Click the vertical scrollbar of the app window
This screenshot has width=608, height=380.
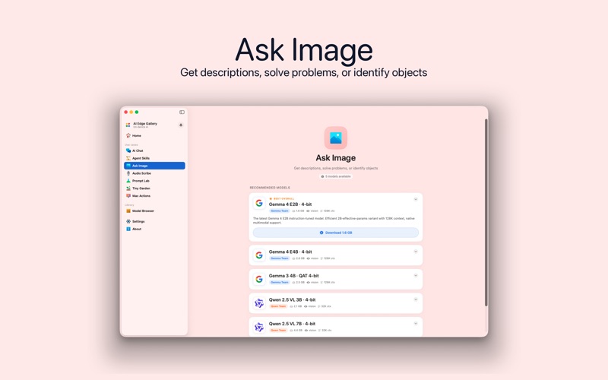486,213
